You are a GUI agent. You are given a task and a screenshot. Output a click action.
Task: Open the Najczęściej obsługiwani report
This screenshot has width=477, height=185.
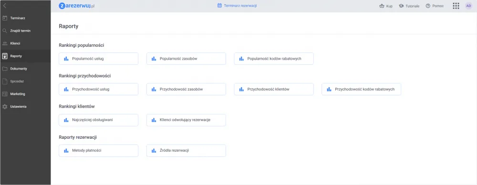(x=99, y=120)
